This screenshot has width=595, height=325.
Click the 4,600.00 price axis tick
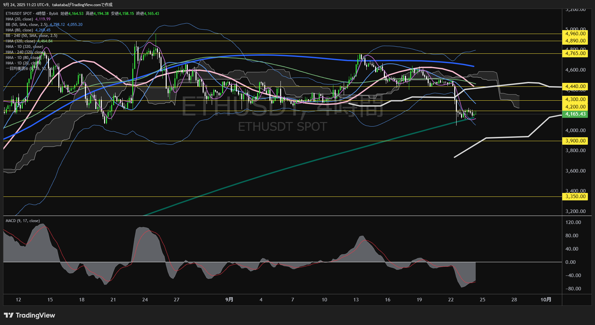pyautogui.click(x=576, y=70)
